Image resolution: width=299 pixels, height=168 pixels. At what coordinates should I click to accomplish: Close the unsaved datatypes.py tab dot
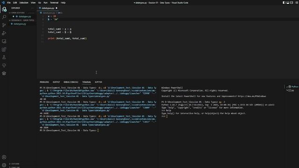pos(57,8)
